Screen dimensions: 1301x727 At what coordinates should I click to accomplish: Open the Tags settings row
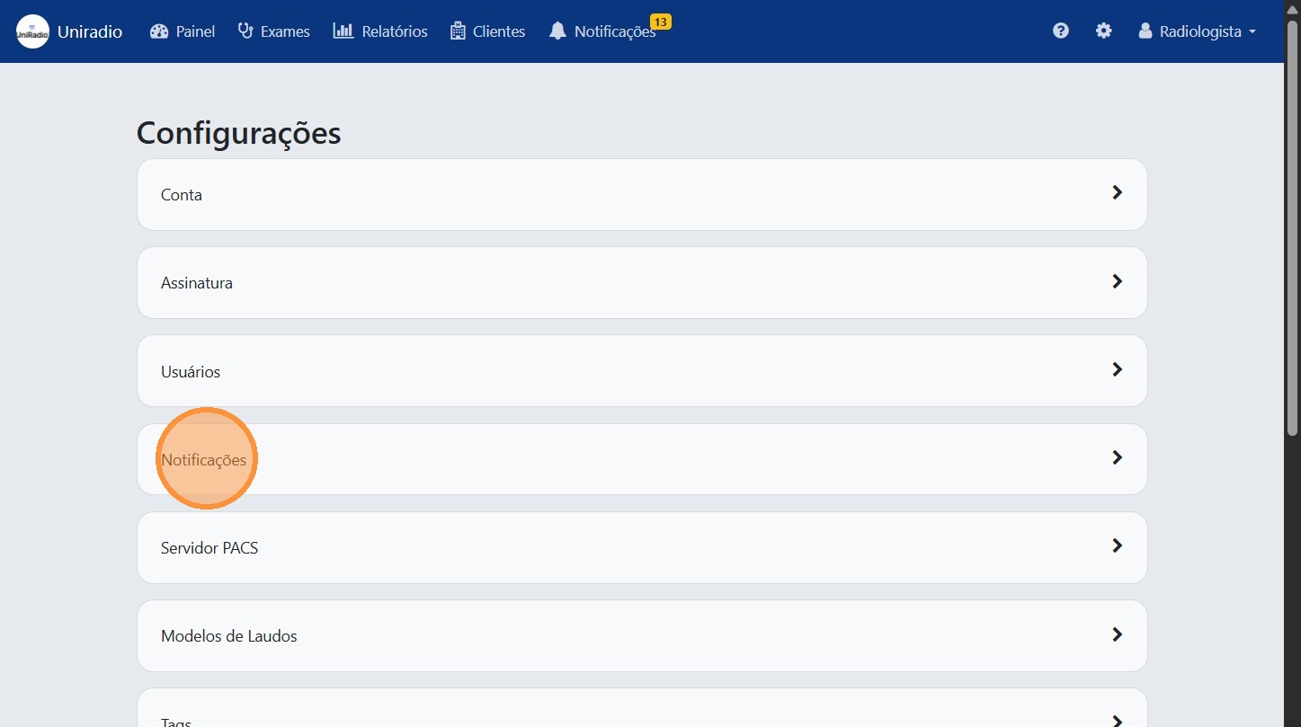(176, 721)
